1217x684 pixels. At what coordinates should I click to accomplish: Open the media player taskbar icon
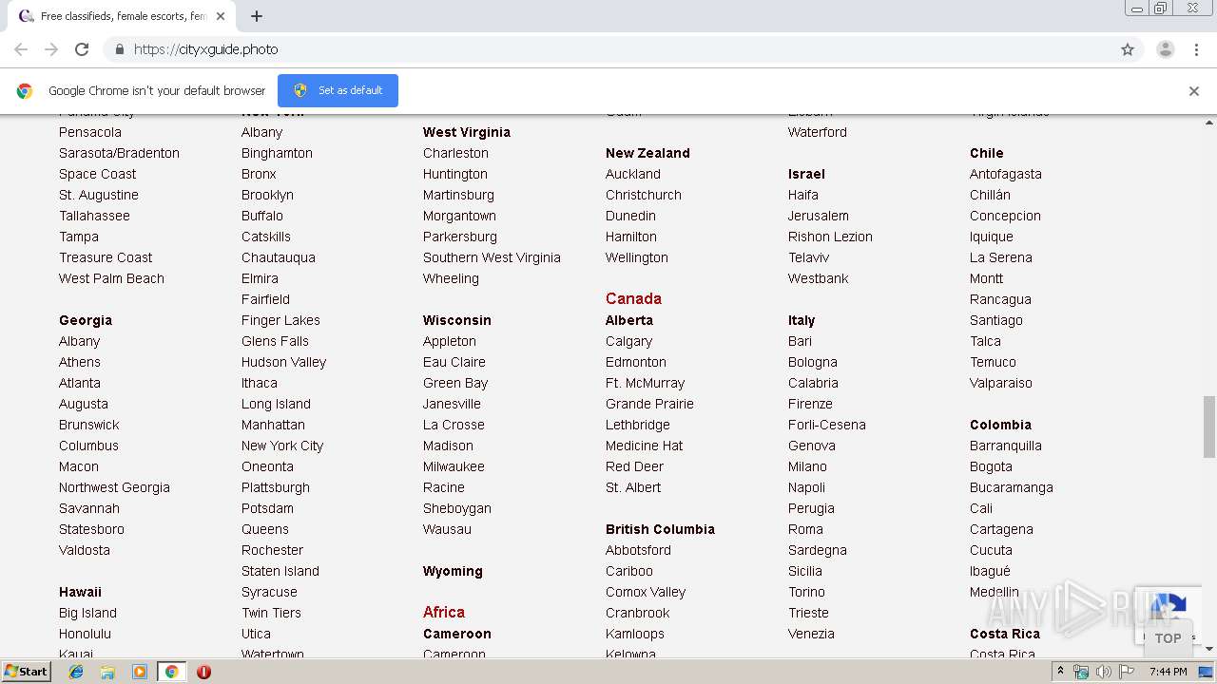140,672
